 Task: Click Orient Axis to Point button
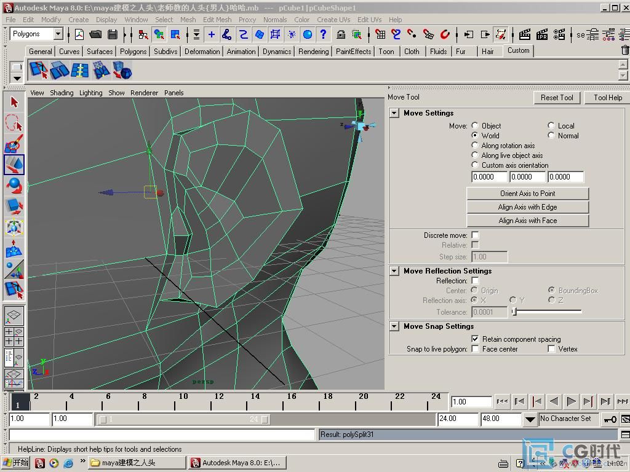coord(527,194)
